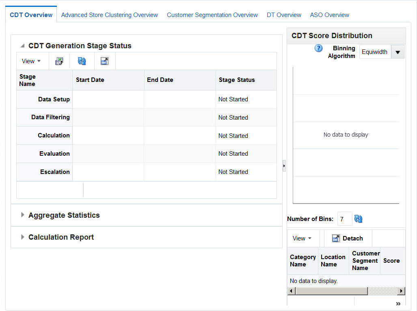Click the Stage Name column header

click(x=44, y=80)
